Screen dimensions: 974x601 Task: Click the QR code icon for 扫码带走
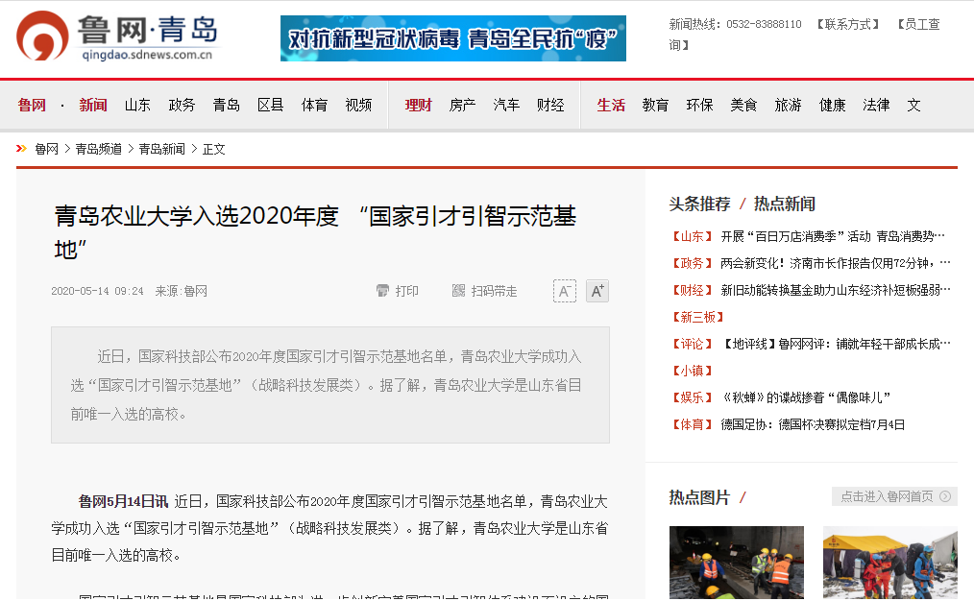[x=458, y=291]
